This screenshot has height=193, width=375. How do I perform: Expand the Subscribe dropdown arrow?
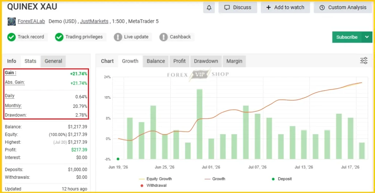tap(367, 37)
